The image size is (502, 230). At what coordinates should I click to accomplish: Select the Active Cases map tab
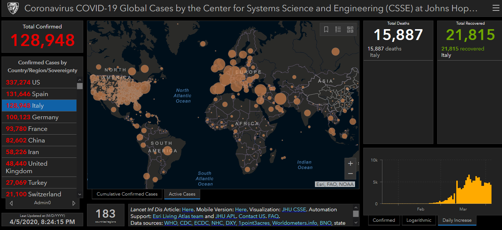click(x=182, y=194)
